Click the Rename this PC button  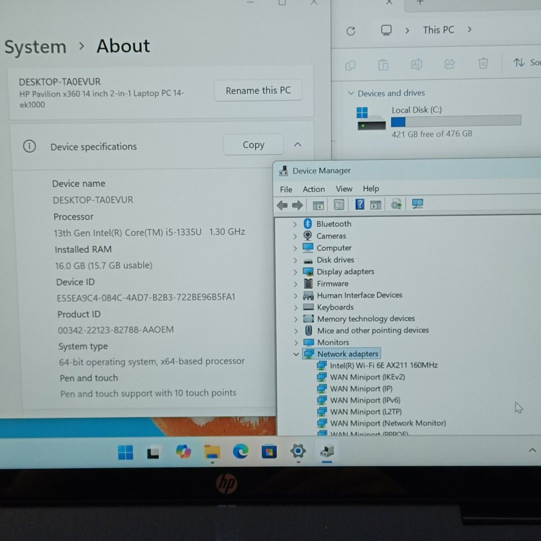coord(258,90)
